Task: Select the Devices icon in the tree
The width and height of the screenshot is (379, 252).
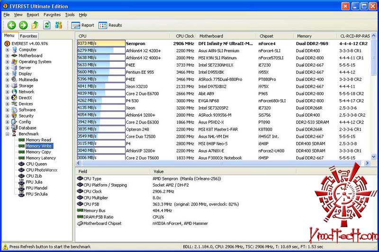Action: [15, 103]
